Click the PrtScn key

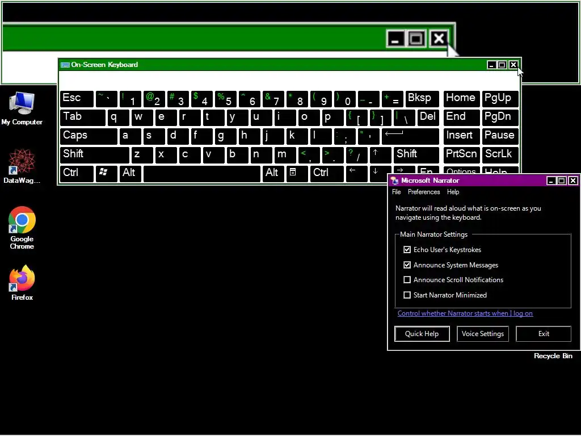pyautogui.click(x=461, y=154)
